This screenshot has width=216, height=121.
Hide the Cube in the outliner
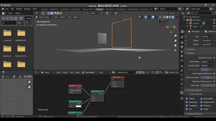[x=214, y=26]
